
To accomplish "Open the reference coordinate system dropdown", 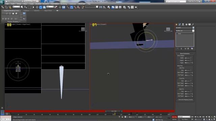I will coord(50,7).
